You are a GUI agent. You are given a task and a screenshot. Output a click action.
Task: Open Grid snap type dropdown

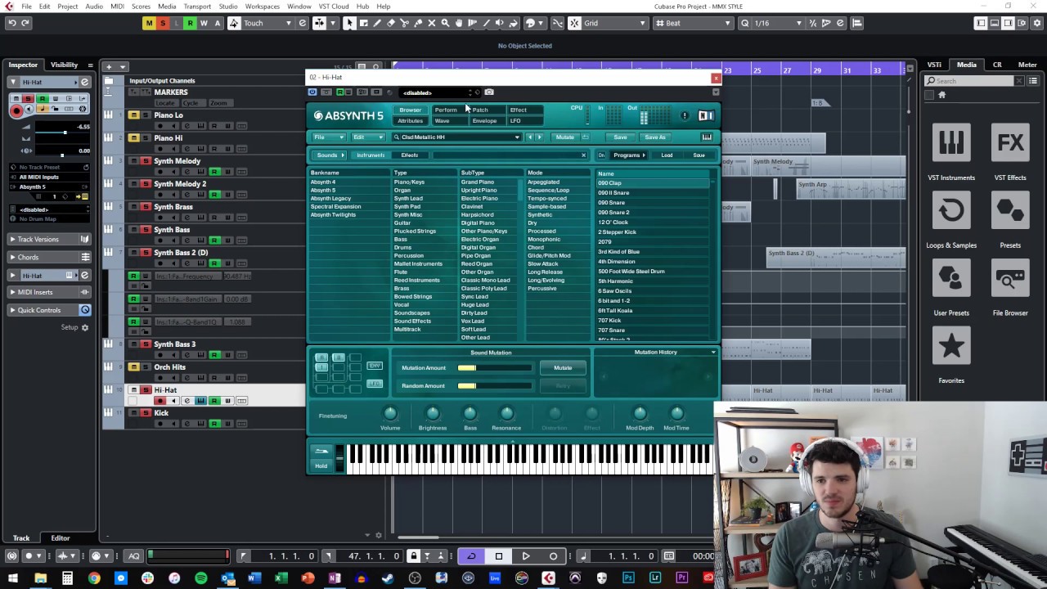point(613,23)
